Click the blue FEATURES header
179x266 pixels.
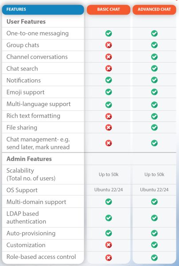click(43, 9)
